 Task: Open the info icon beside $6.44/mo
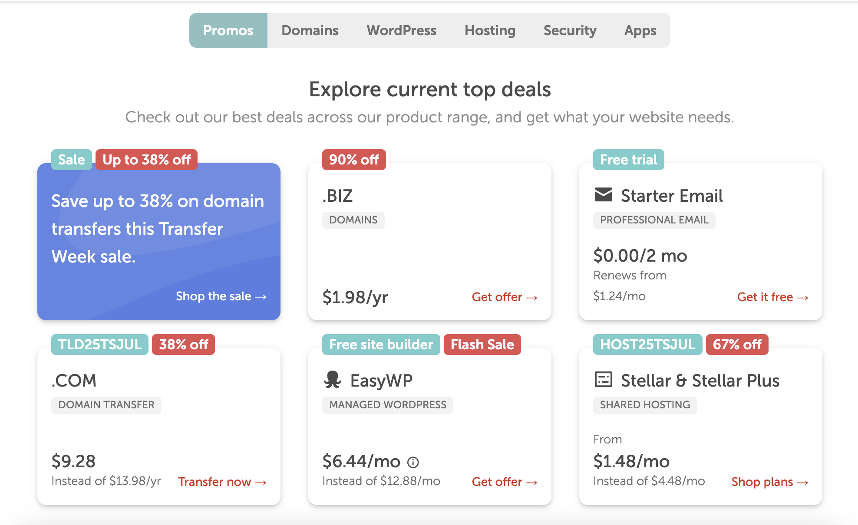(413, 463)
